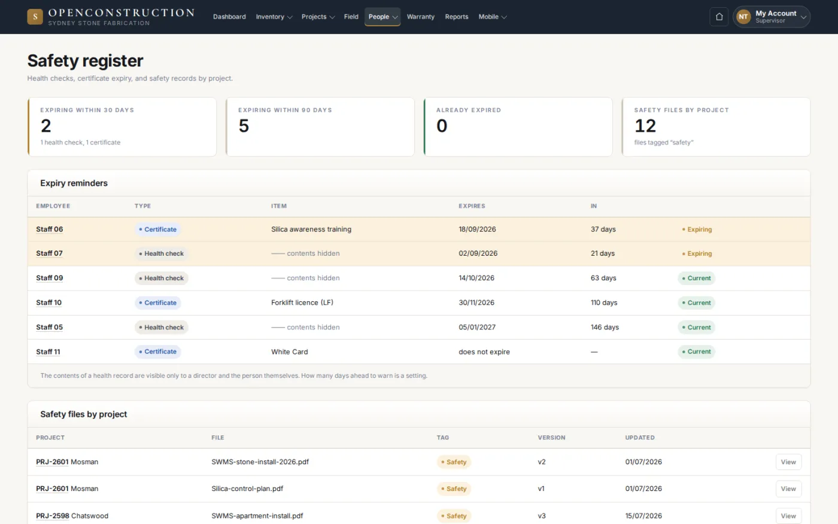Screen dimensions: 838x524
Task: Click the Current status for Staff 10
Action: tap(697, 302)
